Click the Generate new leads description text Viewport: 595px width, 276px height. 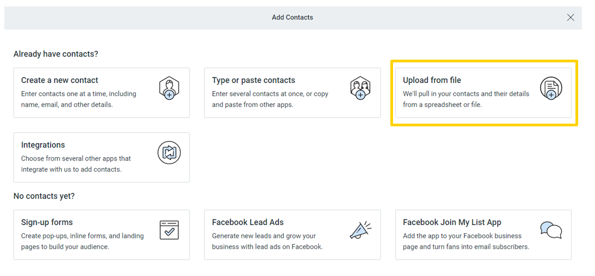267,241
